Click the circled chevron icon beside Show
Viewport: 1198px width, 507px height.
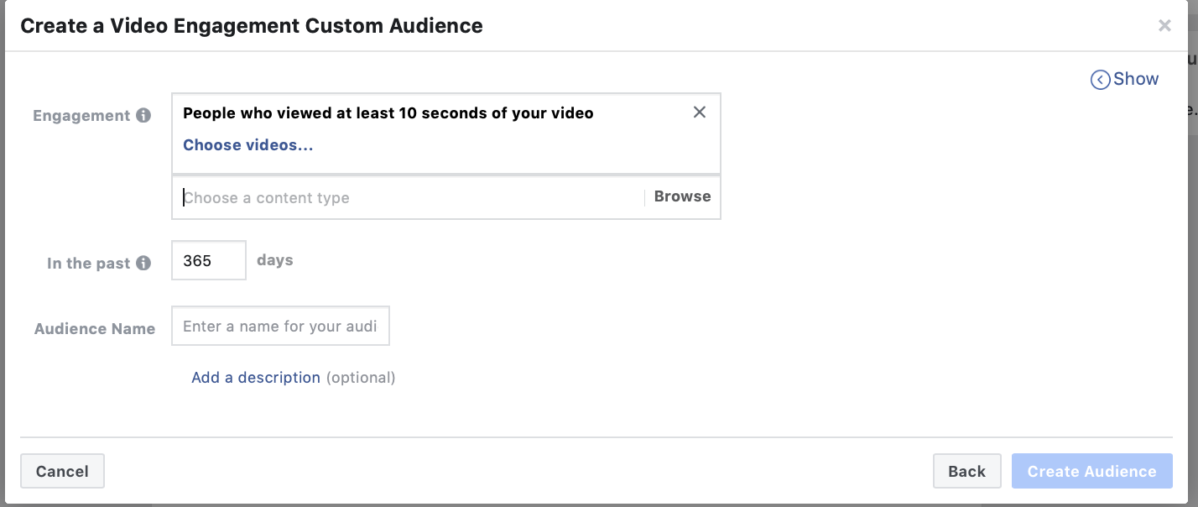tap(1100, 80)
